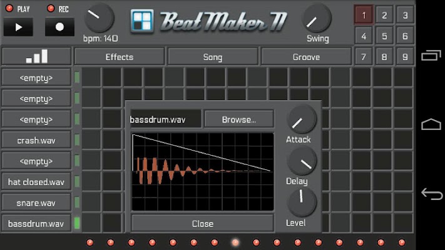This screenshot has height=250, width=445.
Task: Adjust the bpm tempo knob
Action: tap(99, 18)
